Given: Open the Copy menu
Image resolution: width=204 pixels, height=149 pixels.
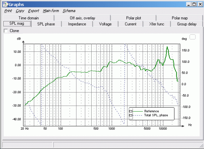Looking at the screenshot, I should (20, 11).
